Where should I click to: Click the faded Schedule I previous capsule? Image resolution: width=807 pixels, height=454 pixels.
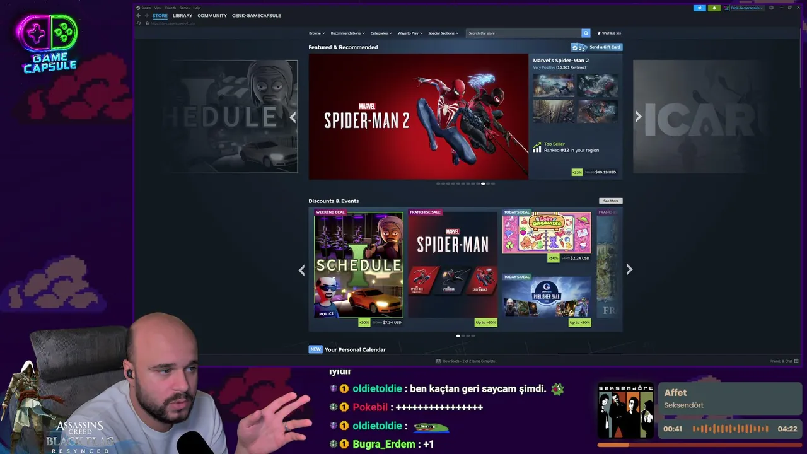[x=230, y=117]
